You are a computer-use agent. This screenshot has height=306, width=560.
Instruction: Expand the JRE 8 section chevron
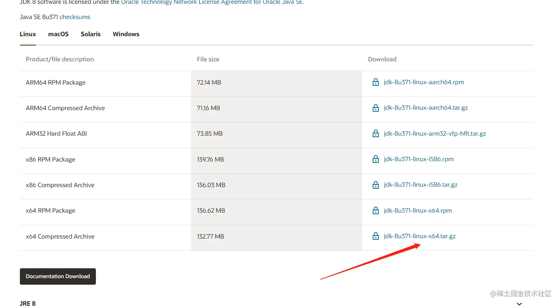tap(519, 304)
